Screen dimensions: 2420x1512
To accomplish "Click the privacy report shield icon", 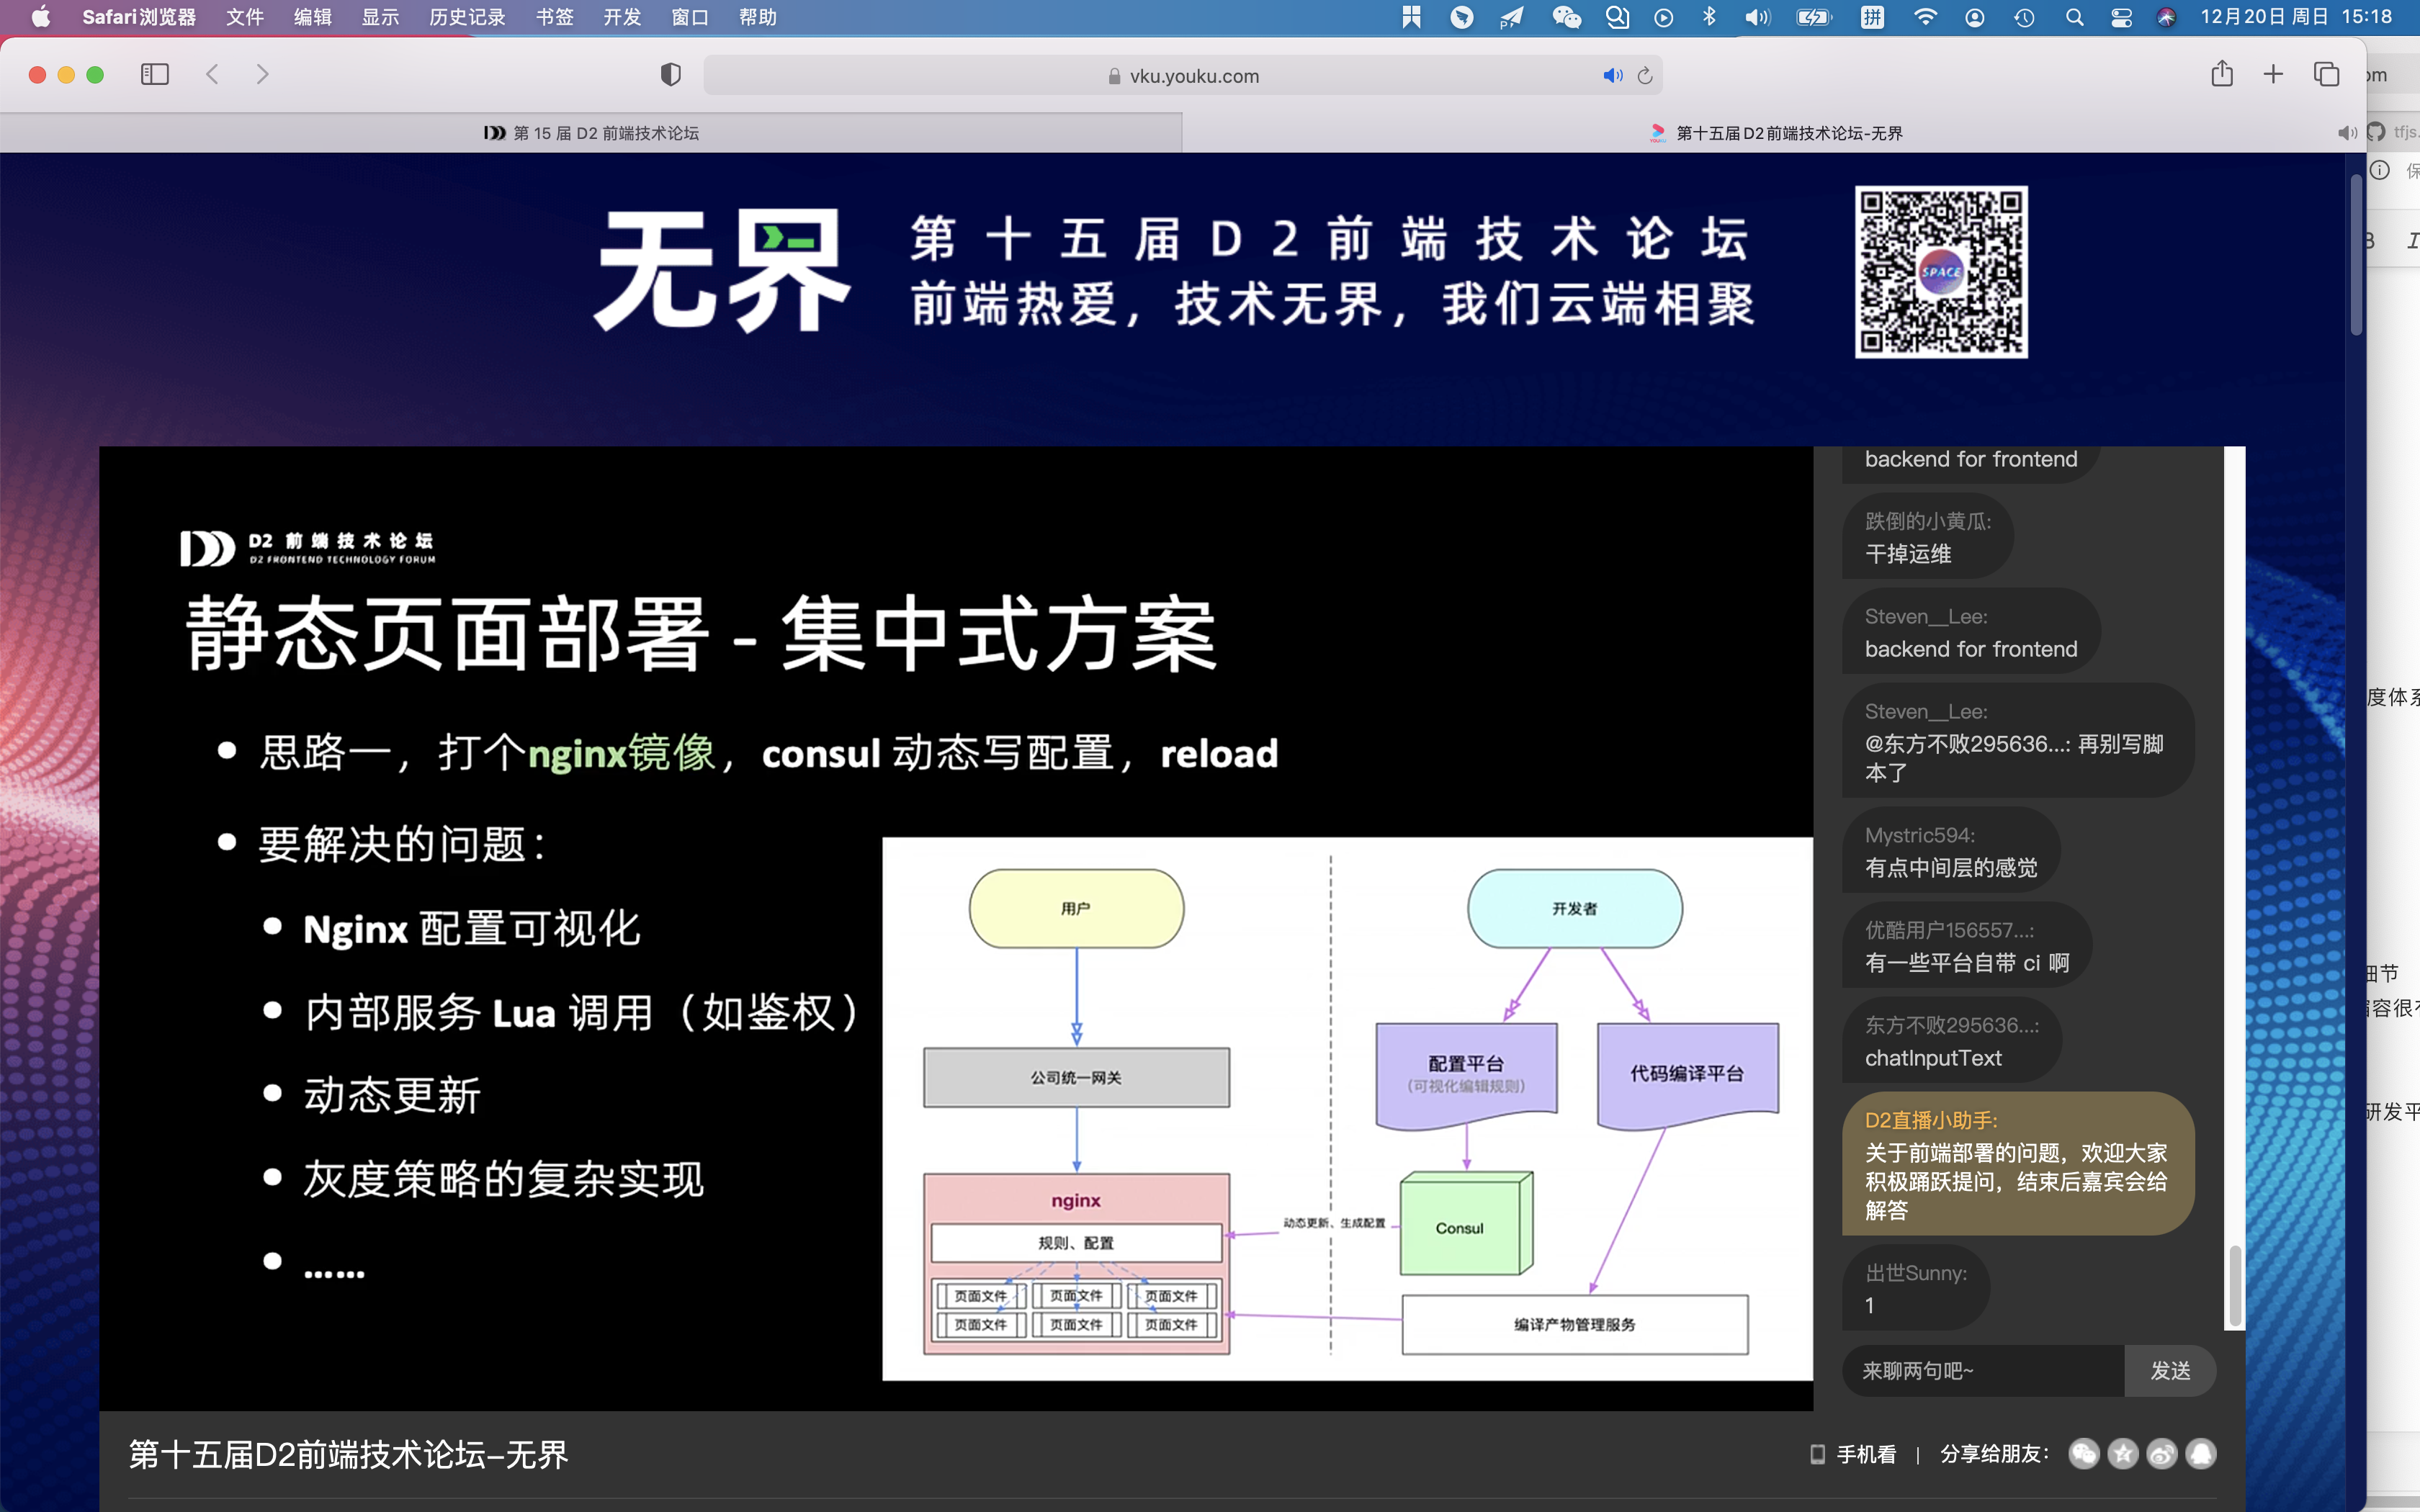I will [670, 75].
